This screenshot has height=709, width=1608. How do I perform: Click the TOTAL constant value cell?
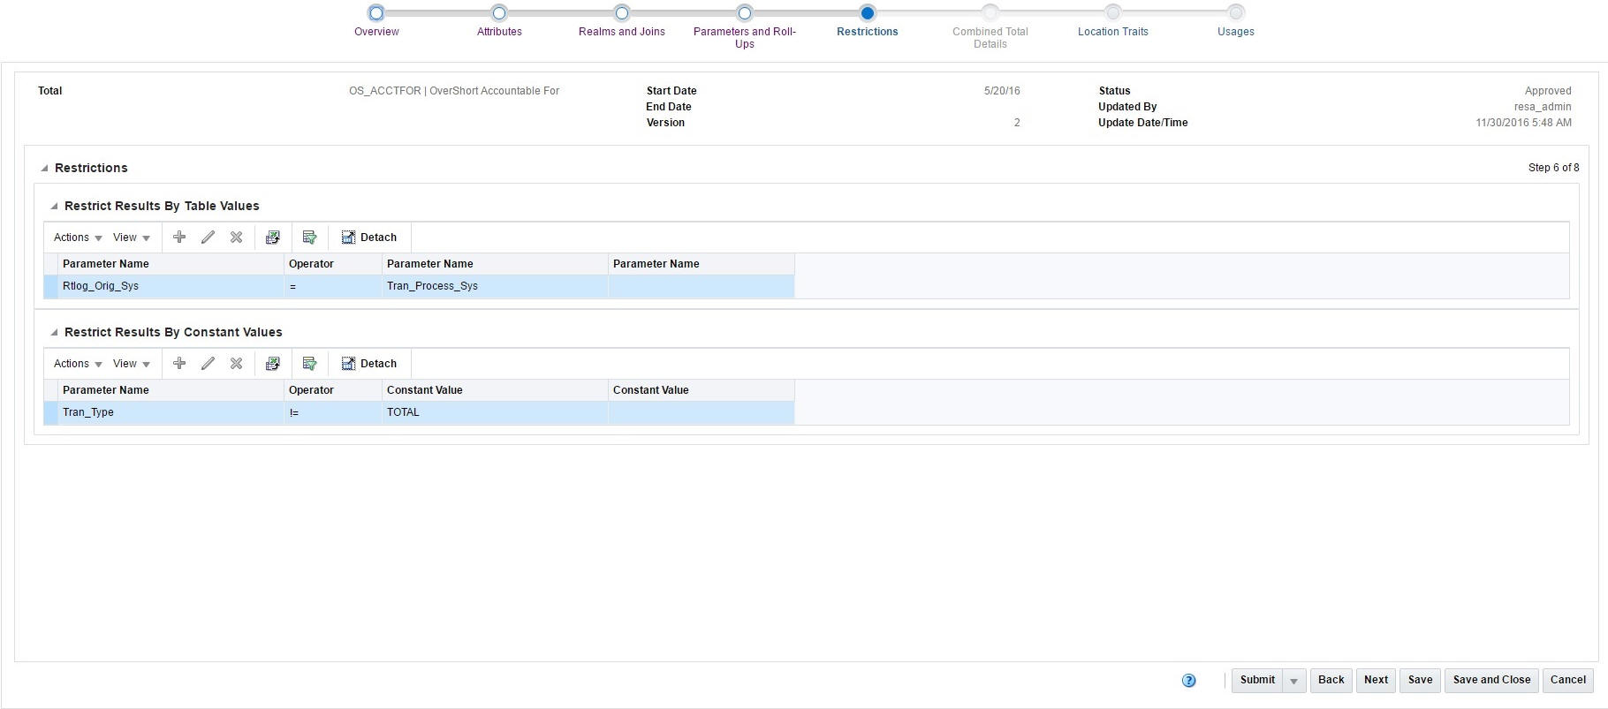click(495, 412)
